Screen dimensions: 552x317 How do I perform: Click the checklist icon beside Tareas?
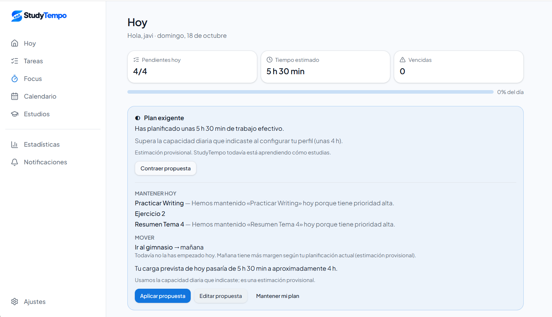15,61
